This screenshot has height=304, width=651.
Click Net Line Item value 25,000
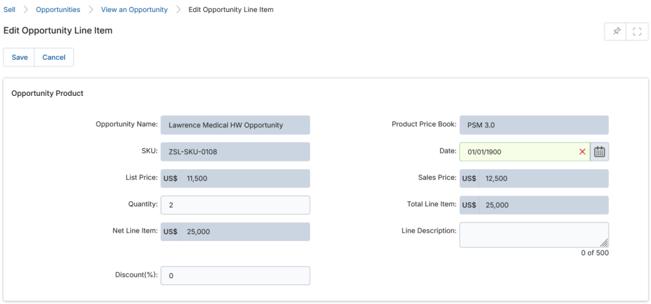click(245, 231)
